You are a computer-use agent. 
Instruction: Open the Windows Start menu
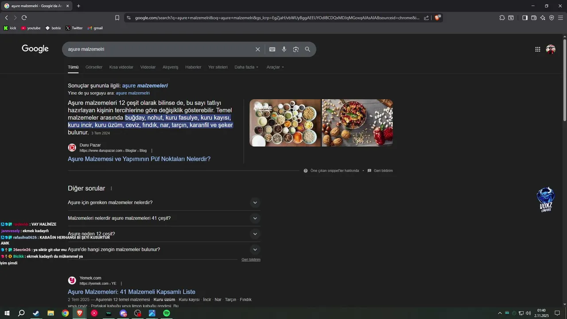tap(7, 313)
